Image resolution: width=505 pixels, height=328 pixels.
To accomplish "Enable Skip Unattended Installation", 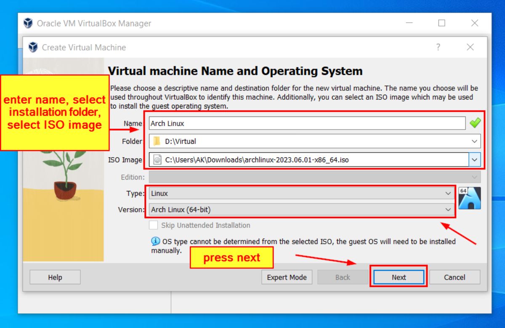I will pyautogui.click(x=154, y=225).
